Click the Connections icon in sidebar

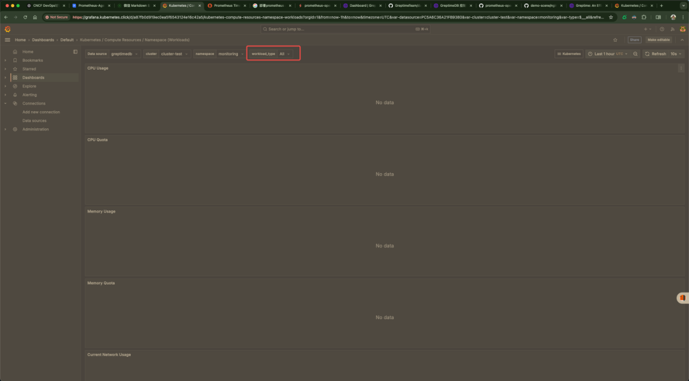pyautogui.click(x=15, y=103)
